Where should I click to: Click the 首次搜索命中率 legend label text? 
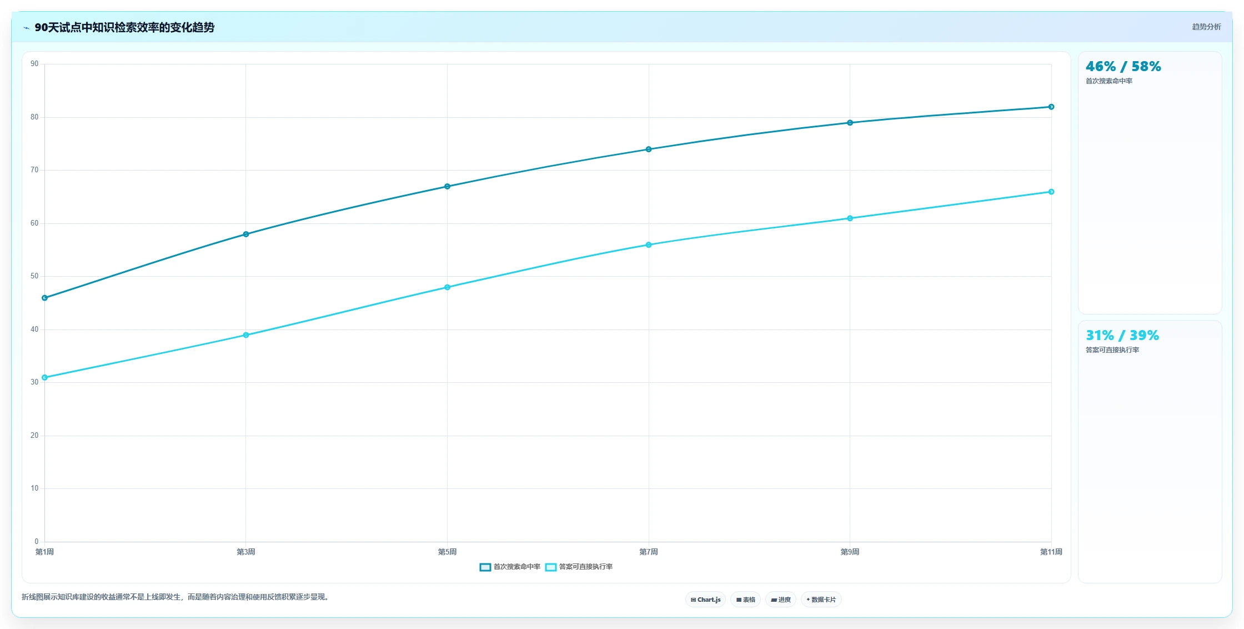pyautogui.click(x=516, y=567)
